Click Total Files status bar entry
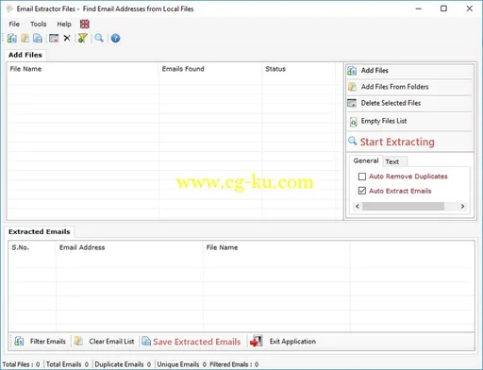This screenshot has height=370, width=483. click(x=21, y=364)
